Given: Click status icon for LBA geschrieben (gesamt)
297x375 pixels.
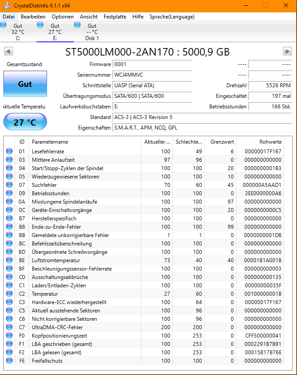Looking at the screenshot, I should click(x=9, y=344).
